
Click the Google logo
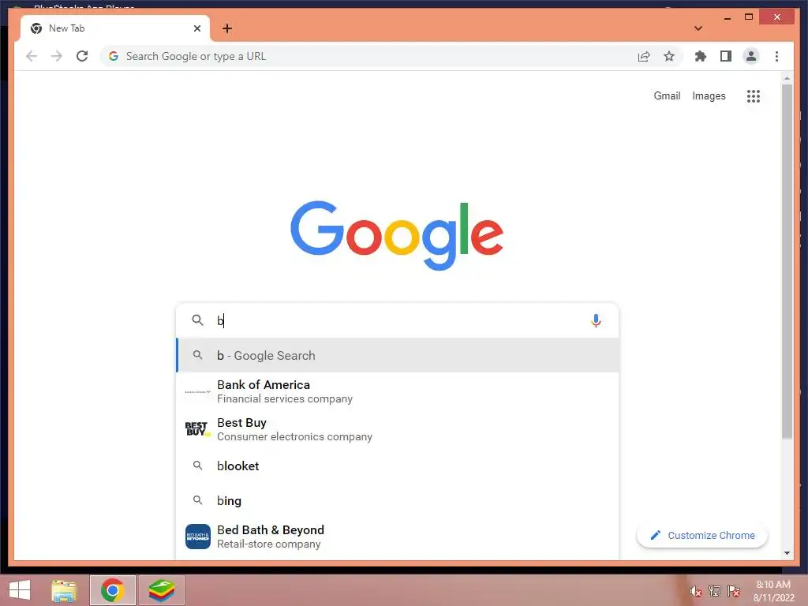(397, 235)
